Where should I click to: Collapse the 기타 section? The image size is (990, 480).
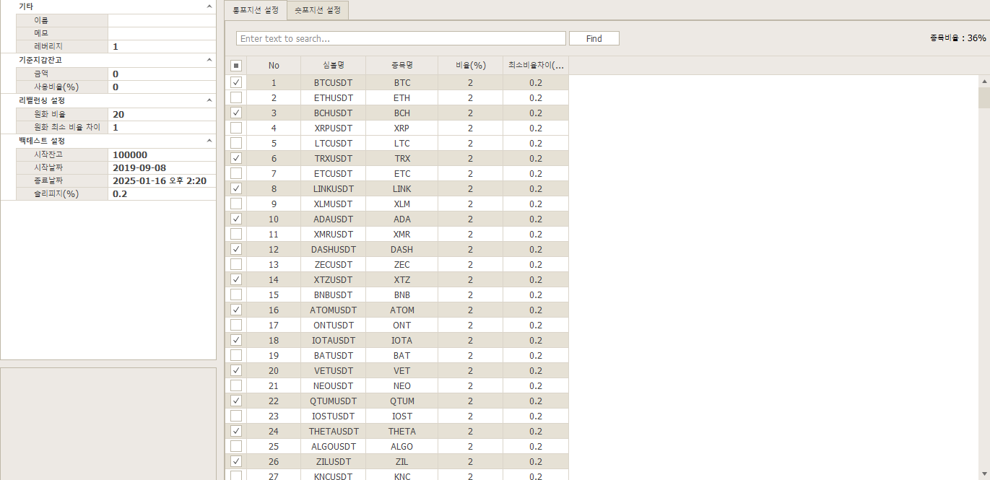click(209, 6)
